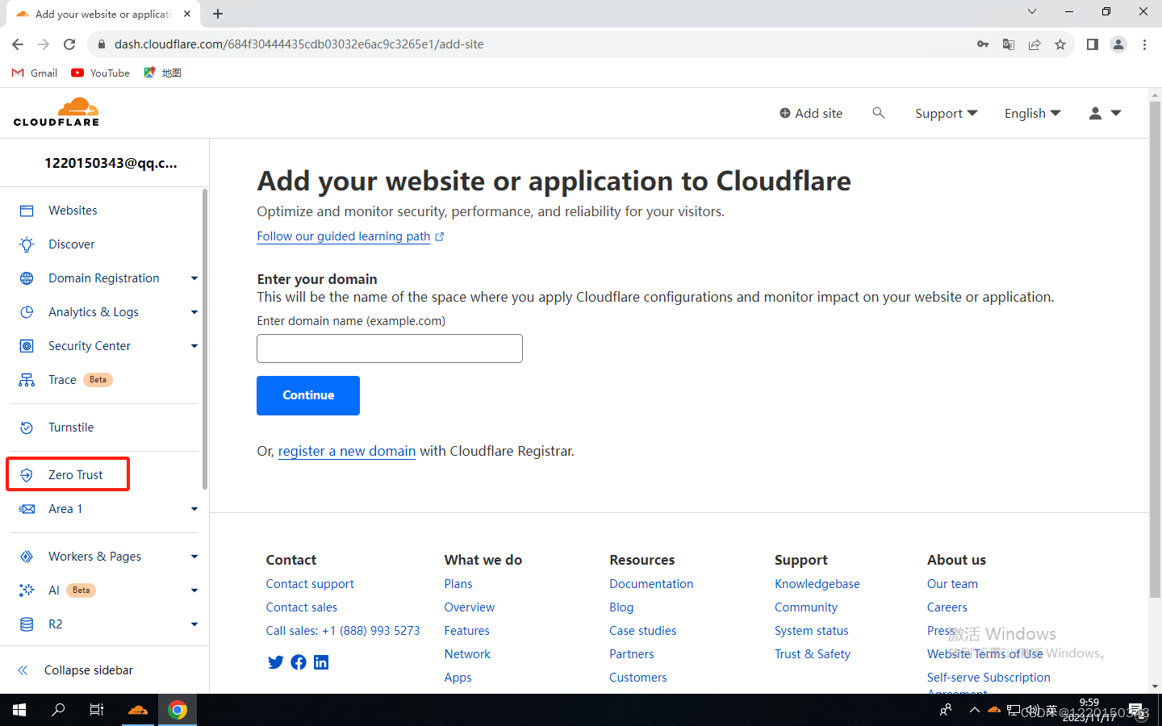Click the Cloudflare app icon in taskbar
Viewport: 1162px width, 726px height.
[x=138, y=710]
